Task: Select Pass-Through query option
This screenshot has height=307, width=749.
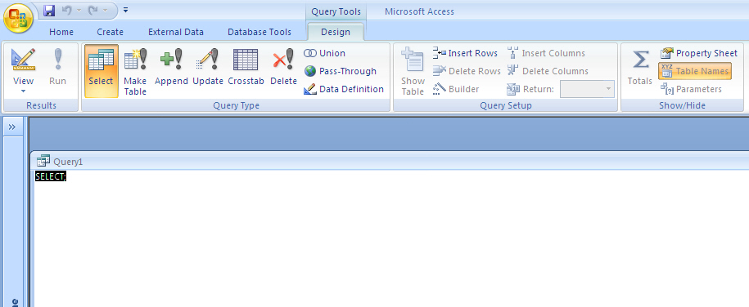Action: pyautogui.click(x=341, y=71)
